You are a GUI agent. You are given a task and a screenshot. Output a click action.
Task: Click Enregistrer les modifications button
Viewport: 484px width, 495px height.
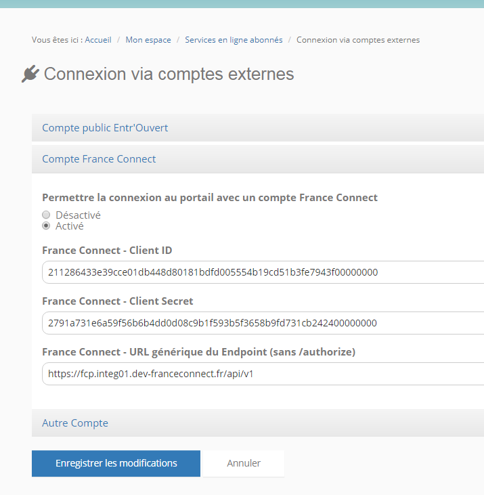pos(116,463)
